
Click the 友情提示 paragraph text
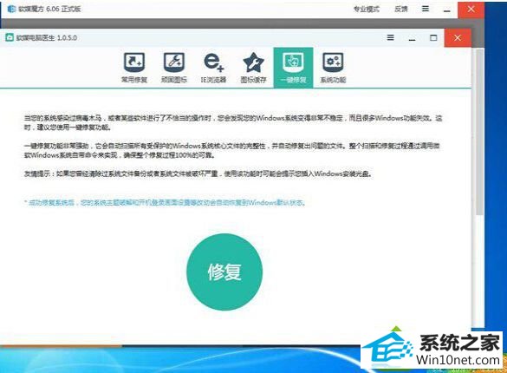[198, 174]
